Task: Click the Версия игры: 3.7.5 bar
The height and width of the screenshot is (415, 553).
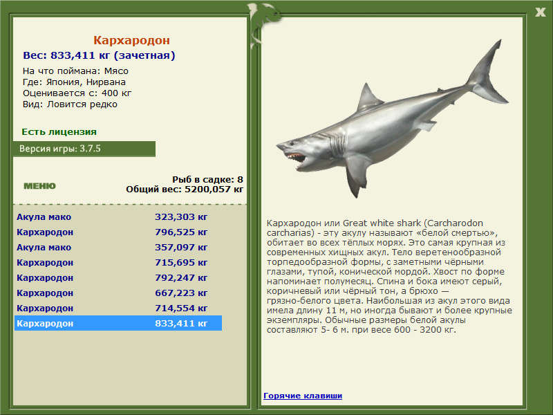Action: pos(84,149)
